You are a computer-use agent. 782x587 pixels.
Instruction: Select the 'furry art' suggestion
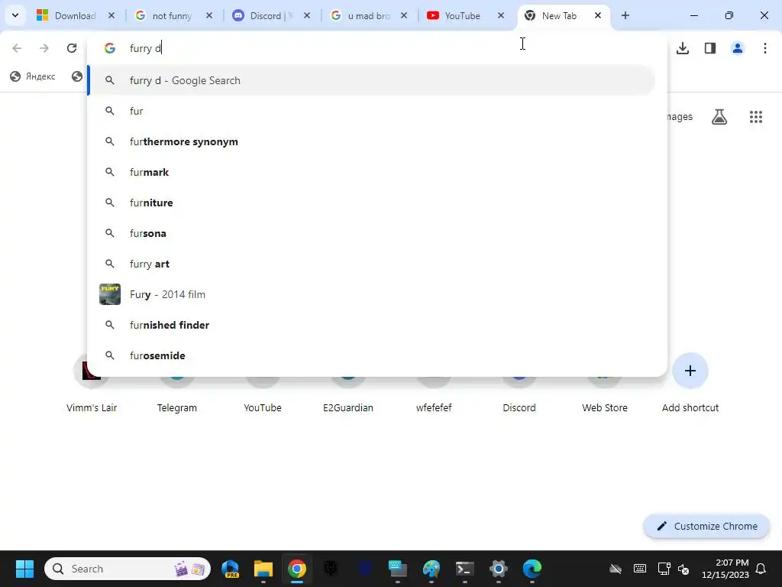point(371,264)
